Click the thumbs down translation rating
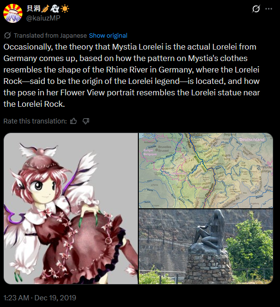 [x=86, y=121]
